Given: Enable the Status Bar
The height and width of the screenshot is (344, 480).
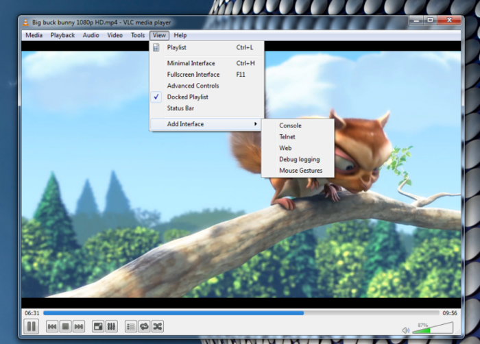Looking at the screenshot, I should pyautogui.click(x=207, y=108).
